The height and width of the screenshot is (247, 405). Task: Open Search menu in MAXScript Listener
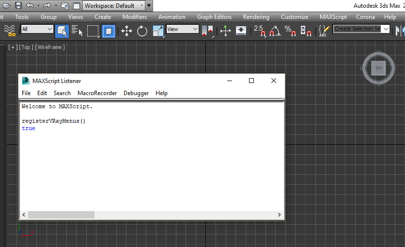[x=62, y=93]
